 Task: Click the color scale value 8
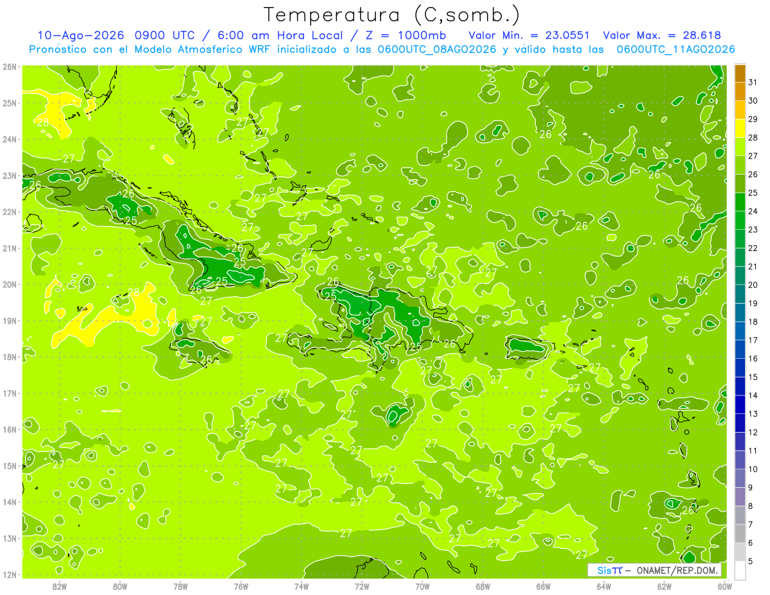tap(751, 506)
